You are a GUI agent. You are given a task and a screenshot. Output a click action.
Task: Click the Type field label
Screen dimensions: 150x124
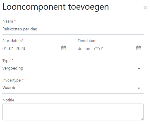(x=6, y=61)
